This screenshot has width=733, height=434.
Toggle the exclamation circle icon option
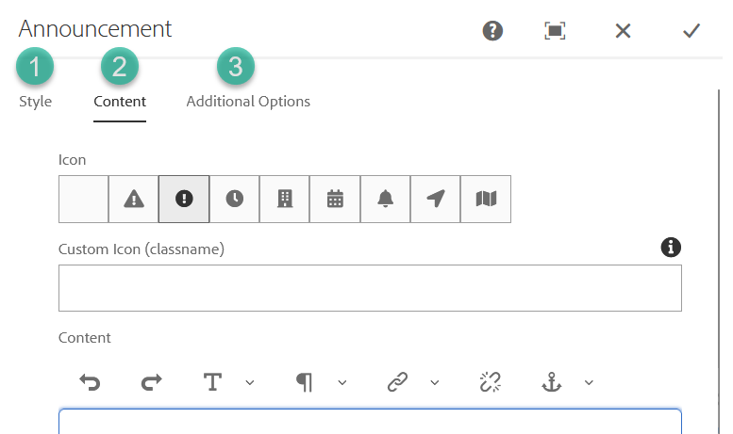click(x=184, y=199)
